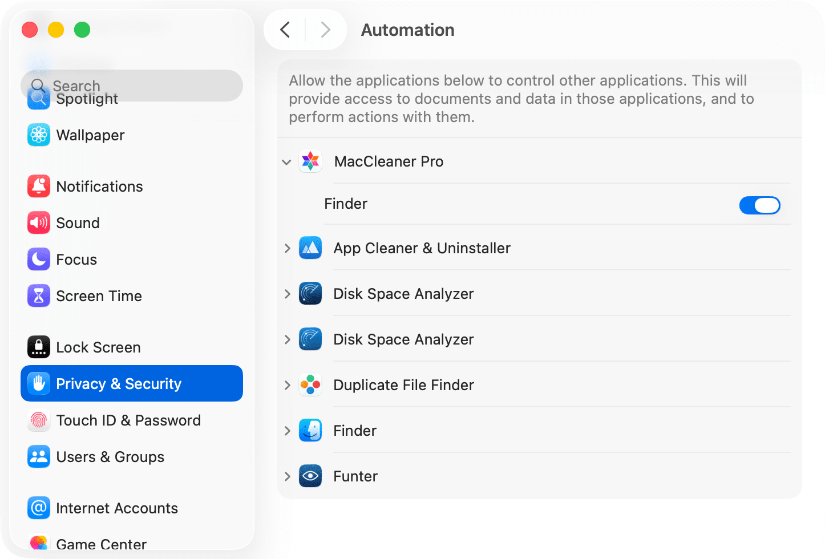Open Notifications settings via bell icon

point(38,187)
